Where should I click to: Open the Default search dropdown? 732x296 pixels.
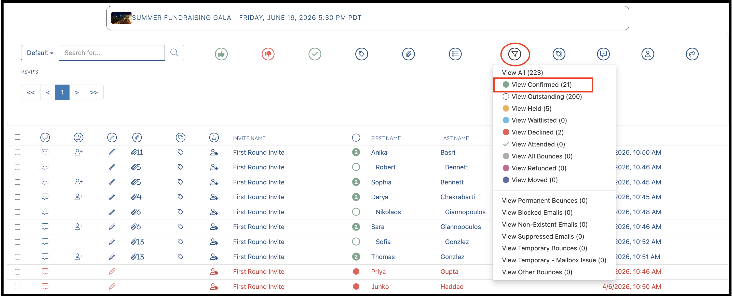point(40,53)
